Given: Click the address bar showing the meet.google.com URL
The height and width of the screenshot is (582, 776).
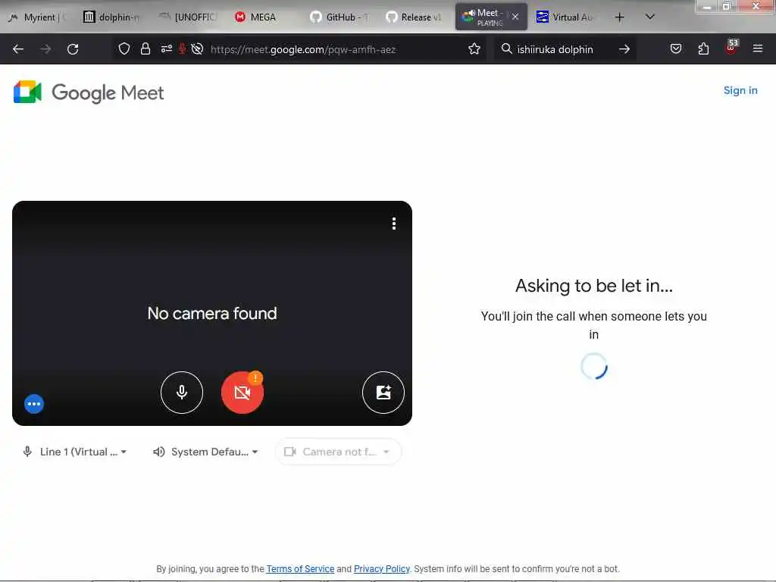Looking at the screenshot, I should pyautogui.click(x=303, y=49).
